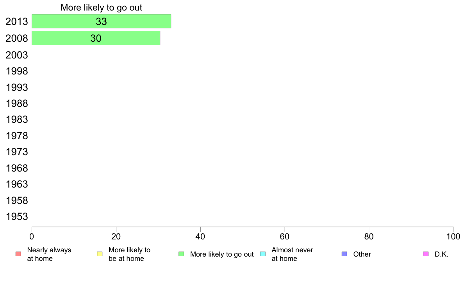Viewport: 464px width, 287px height.
Task: Click the green More likely to go out swatch
Action: pyautogui.click(x=181, y=254)
